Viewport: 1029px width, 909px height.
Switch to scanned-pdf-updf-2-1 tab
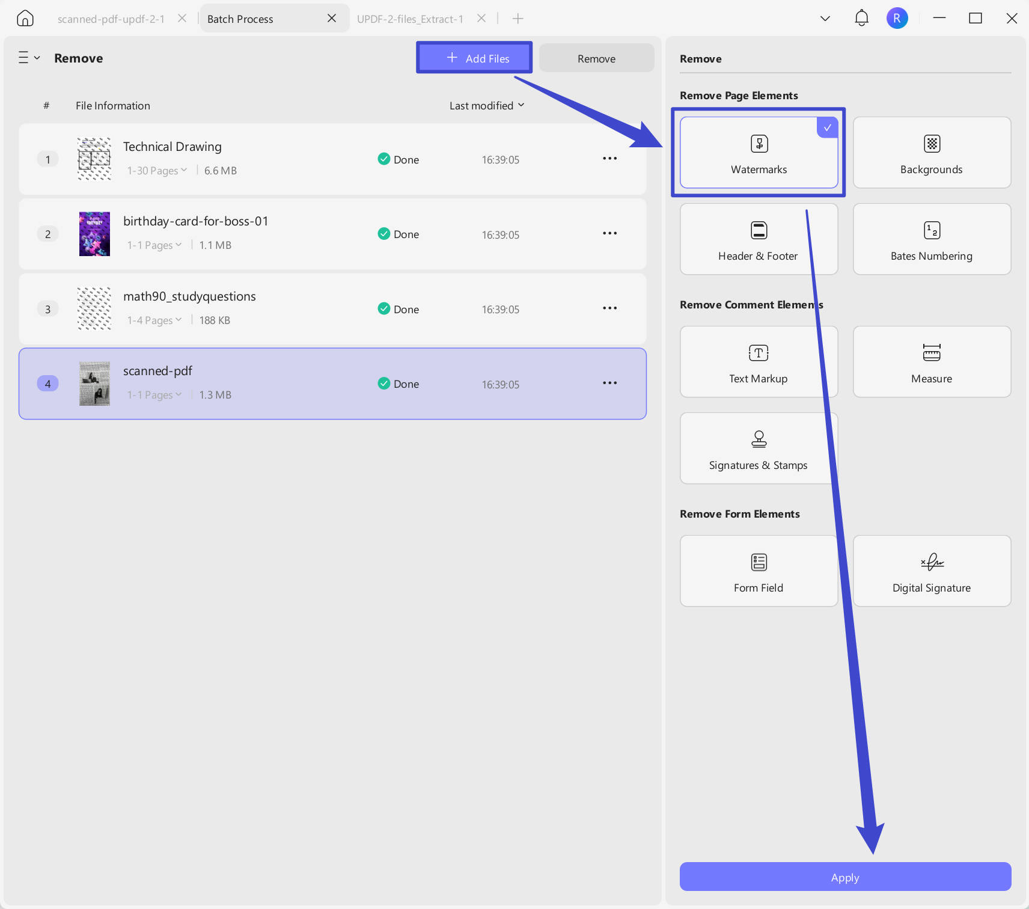pos(111,19)
